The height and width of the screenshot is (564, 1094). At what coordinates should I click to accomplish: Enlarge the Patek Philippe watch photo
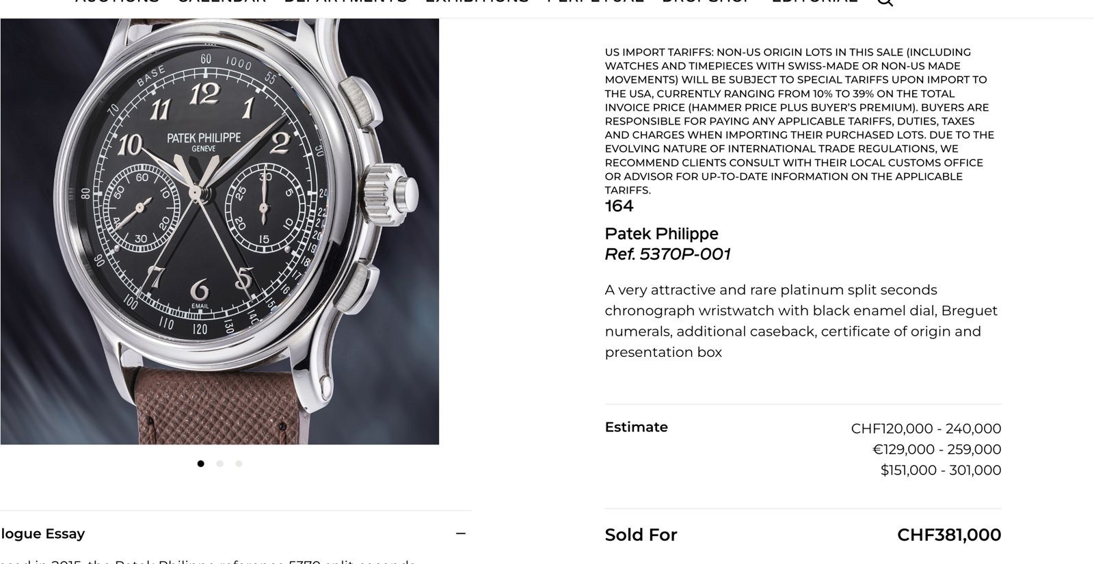pos(219,231)
